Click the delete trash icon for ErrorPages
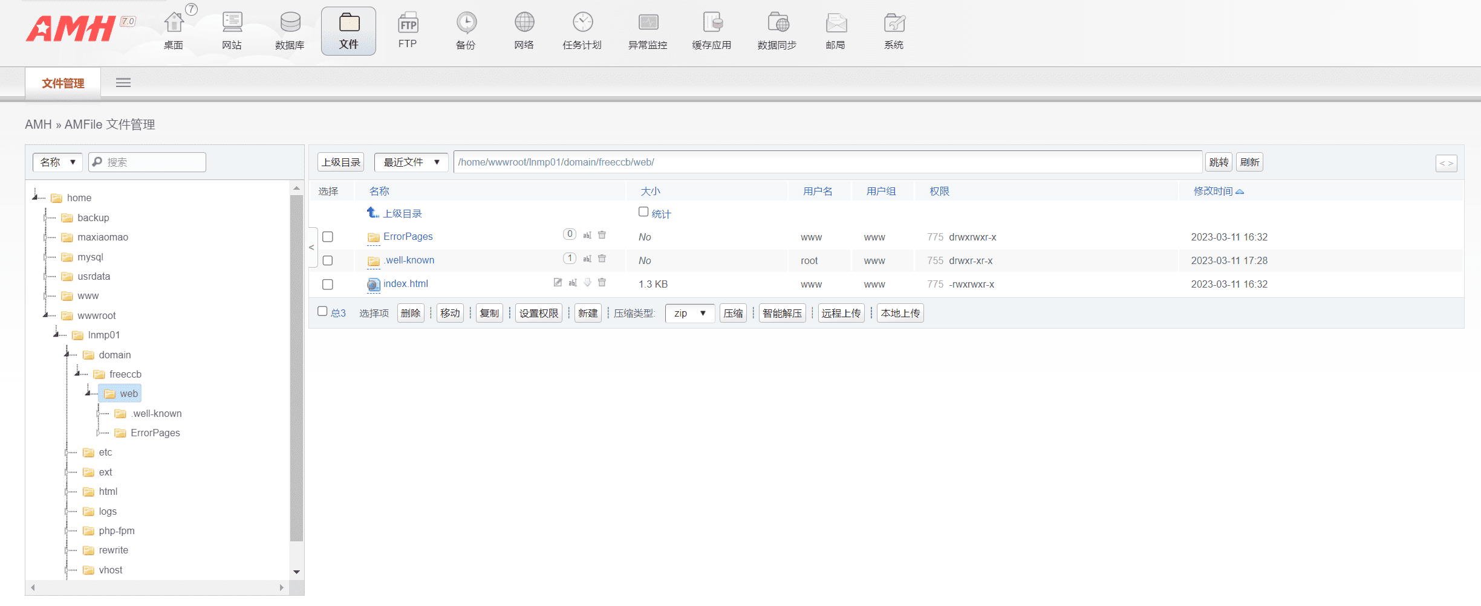This screenshot has width=1481, height=606. pyautogui.click(x=602, y=235)
